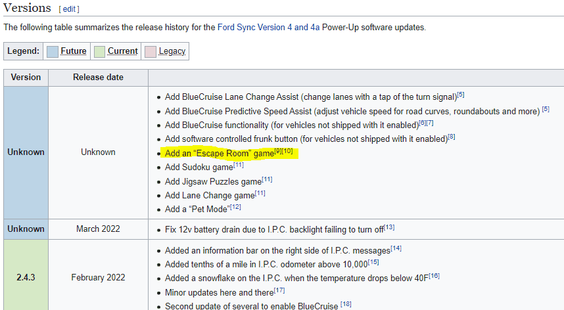Click the Version column header
The width and height of the screenshot is (564, 310).
coord(26,77)
